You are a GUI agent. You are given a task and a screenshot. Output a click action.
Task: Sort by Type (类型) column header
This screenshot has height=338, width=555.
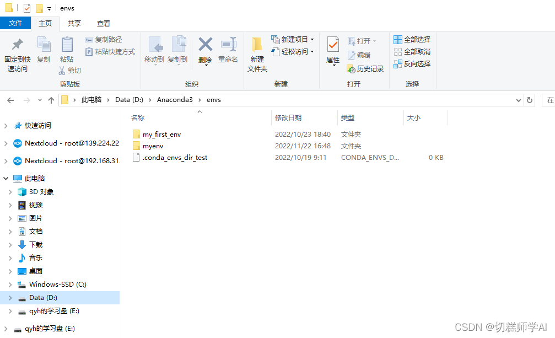[x=348, y=118]
